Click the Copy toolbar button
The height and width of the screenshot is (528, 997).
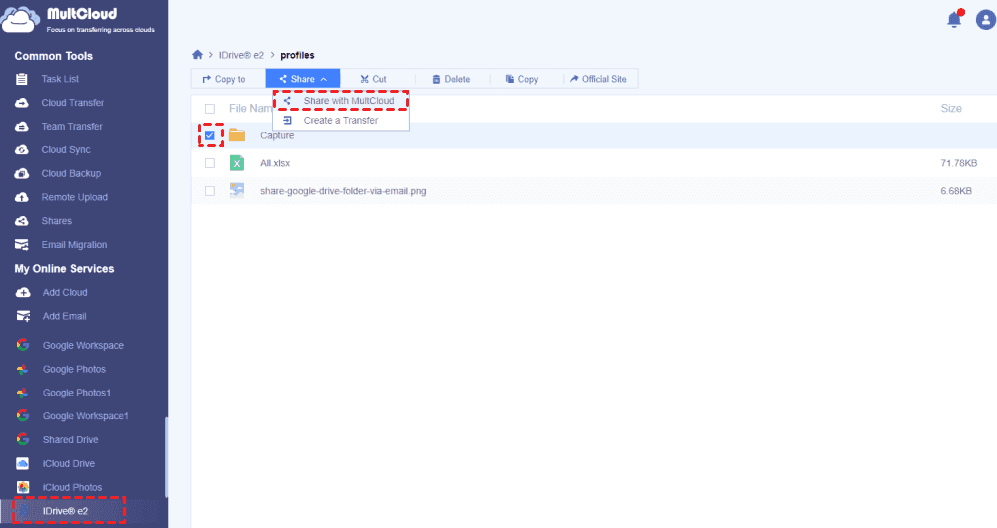click(x=522, y=79)
